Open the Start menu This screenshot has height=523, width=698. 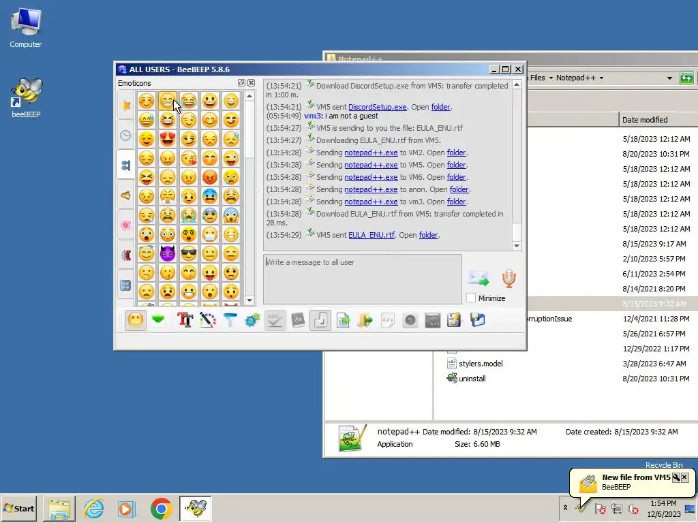click(19, 508)
